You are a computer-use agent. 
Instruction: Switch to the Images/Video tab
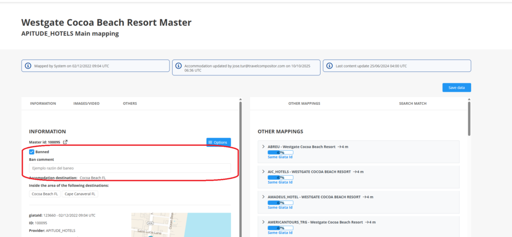point(86,103)
